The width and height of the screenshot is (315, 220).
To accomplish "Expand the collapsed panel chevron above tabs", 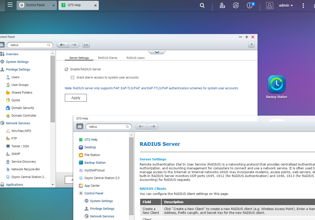I will click(x=157, y=52).
